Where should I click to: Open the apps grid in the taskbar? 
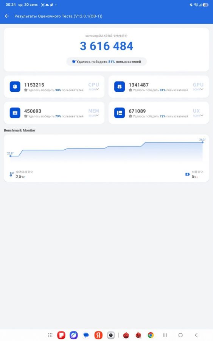(x=50, y=335)
